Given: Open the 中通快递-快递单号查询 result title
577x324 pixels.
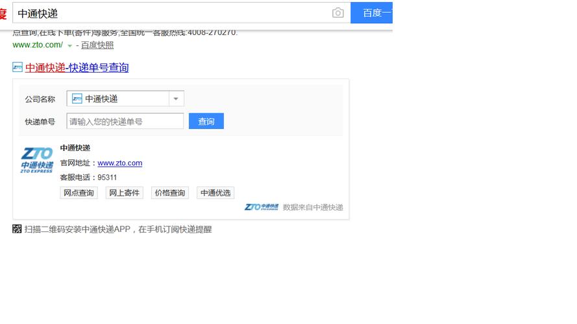Looking at the screenshot, I should point(77,67).
